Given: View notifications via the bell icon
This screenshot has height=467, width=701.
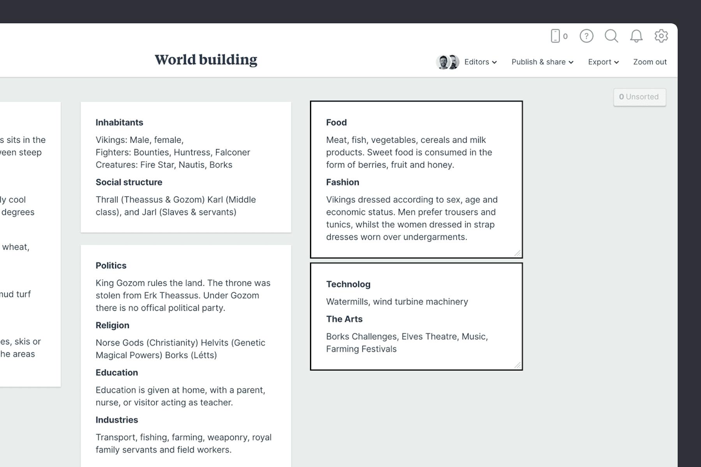Looking at the screenshot, I should (637, 36).
